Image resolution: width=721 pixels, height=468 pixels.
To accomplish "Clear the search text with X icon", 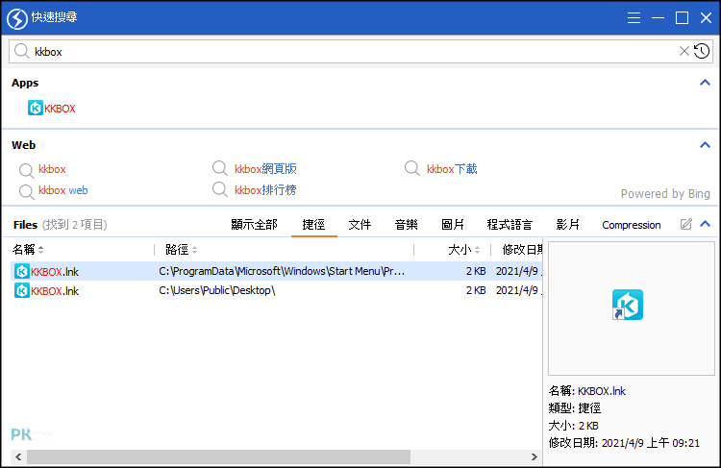I will click(684, 51).
